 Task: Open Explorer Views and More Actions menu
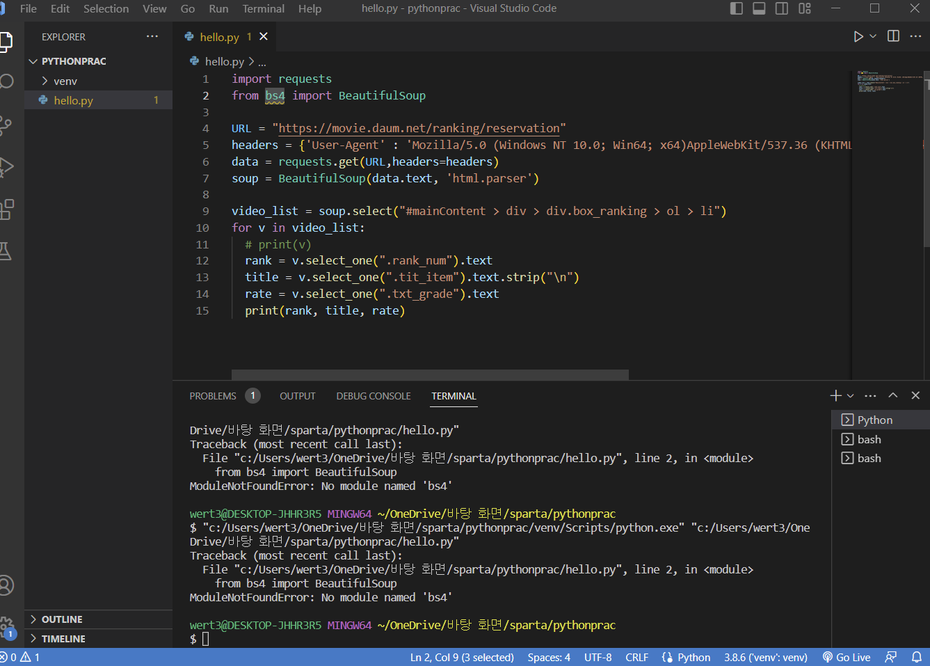coord(152,36)
